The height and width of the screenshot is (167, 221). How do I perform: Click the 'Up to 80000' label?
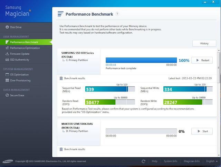tap(121, 98)
